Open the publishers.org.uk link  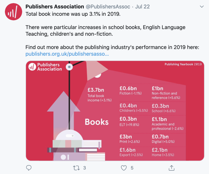coord(67,54)
